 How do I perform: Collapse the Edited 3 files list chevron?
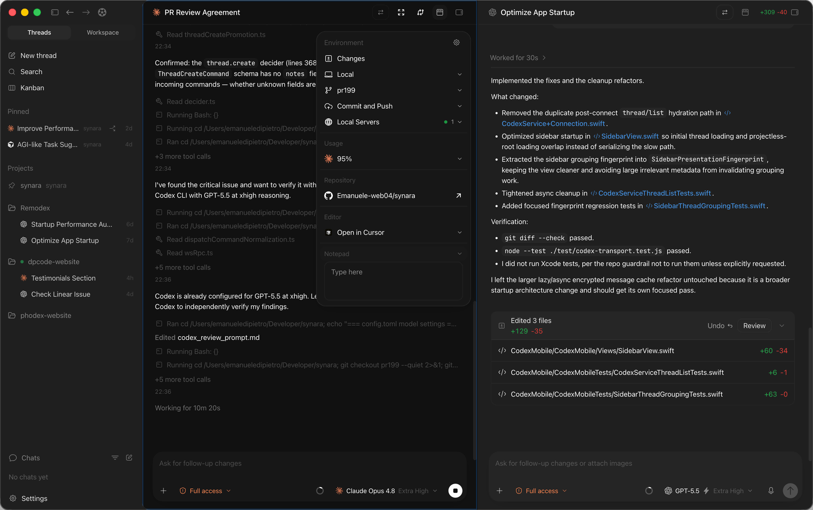click(x=782, y=326)
